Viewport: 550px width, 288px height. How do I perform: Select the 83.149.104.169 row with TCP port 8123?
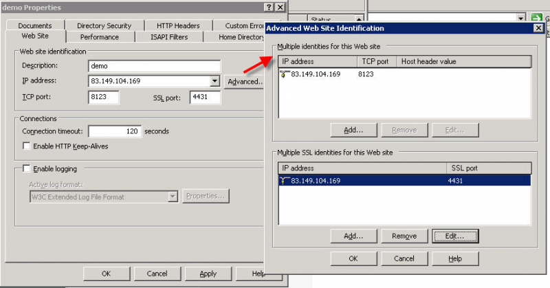click(404, 74)
